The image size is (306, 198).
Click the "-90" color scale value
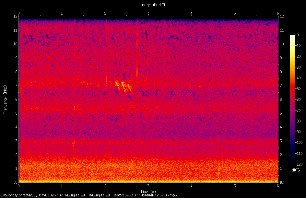tap(298, 132)
